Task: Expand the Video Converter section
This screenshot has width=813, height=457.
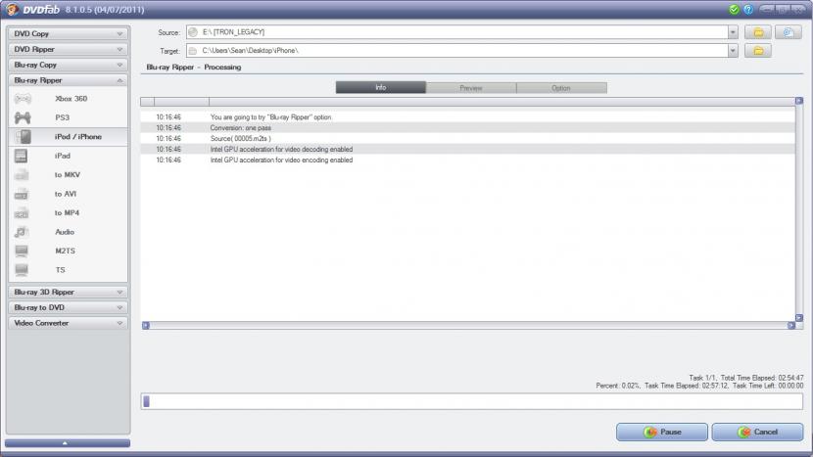Action: 68,323
